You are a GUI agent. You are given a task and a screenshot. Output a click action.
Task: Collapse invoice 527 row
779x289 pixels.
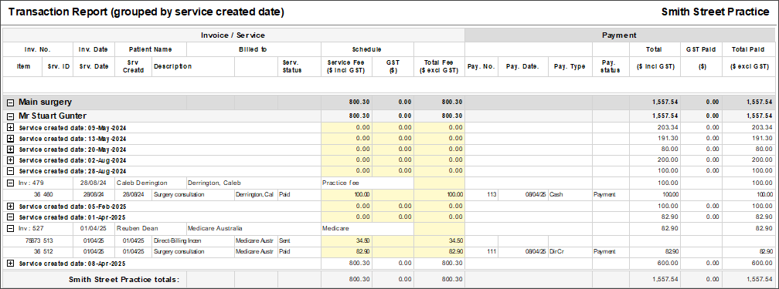[x=11, y=229]
